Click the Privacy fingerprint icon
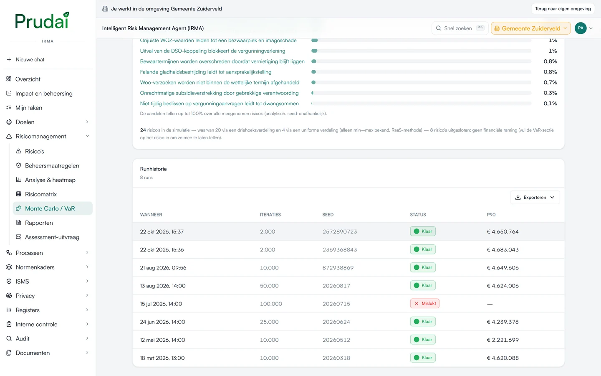601x376 pixels. pos(9,295)
